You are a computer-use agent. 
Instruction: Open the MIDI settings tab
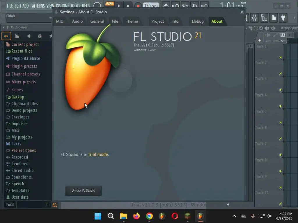coord(60,21)
